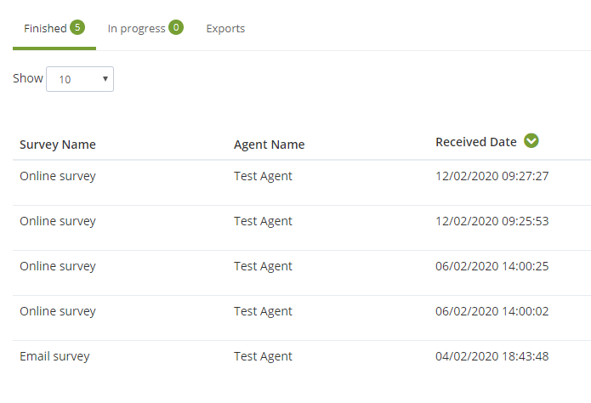This screenshot has height=403, width=591.
Task: Sort by Received Date column header
Action: point(476,142)
